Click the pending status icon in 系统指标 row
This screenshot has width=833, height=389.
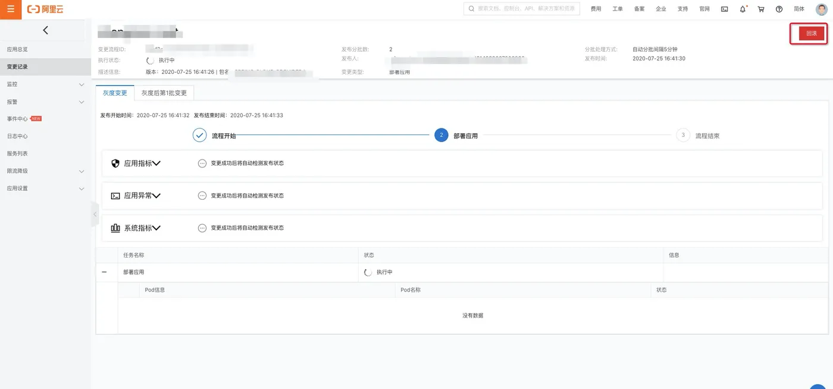(202, 228)
